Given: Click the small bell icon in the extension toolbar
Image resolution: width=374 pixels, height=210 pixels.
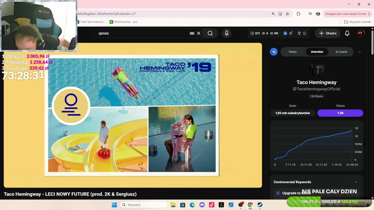Looking at the screenshot, I should 304,33.
